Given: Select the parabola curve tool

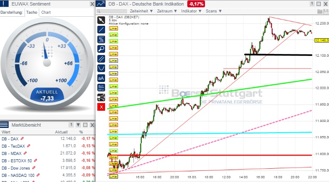Looking at the screenshot, I should coord(101,68).
